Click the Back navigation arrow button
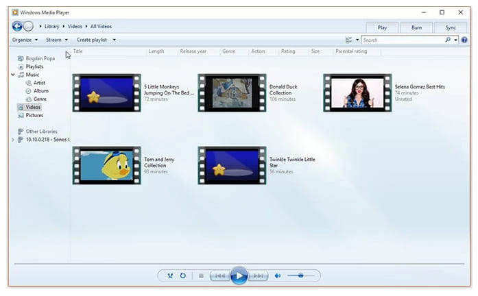Viewport: 478px width, 296px height. (x=17, y=27)
